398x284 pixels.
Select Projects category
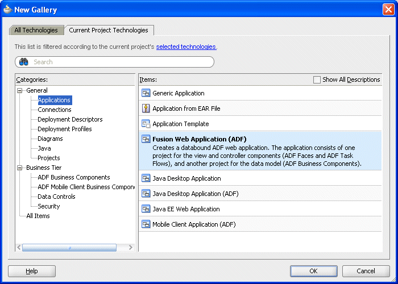tap(49, 158)
